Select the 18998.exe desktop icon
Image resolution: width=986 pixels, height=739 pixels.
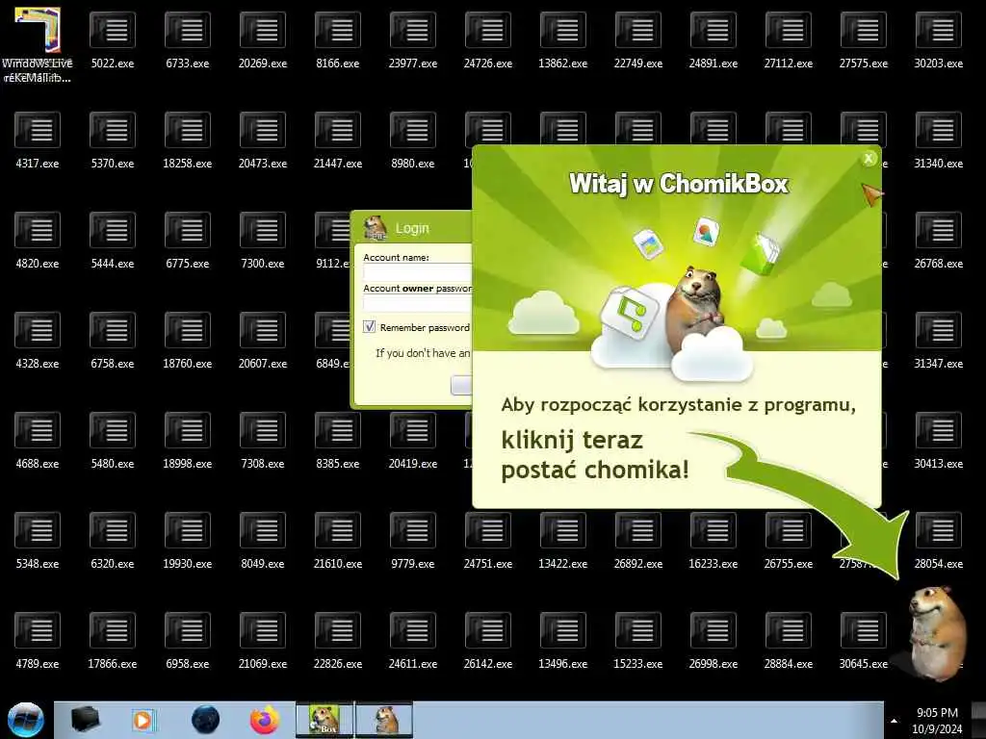pyautogui.click(x=188, y=440)
